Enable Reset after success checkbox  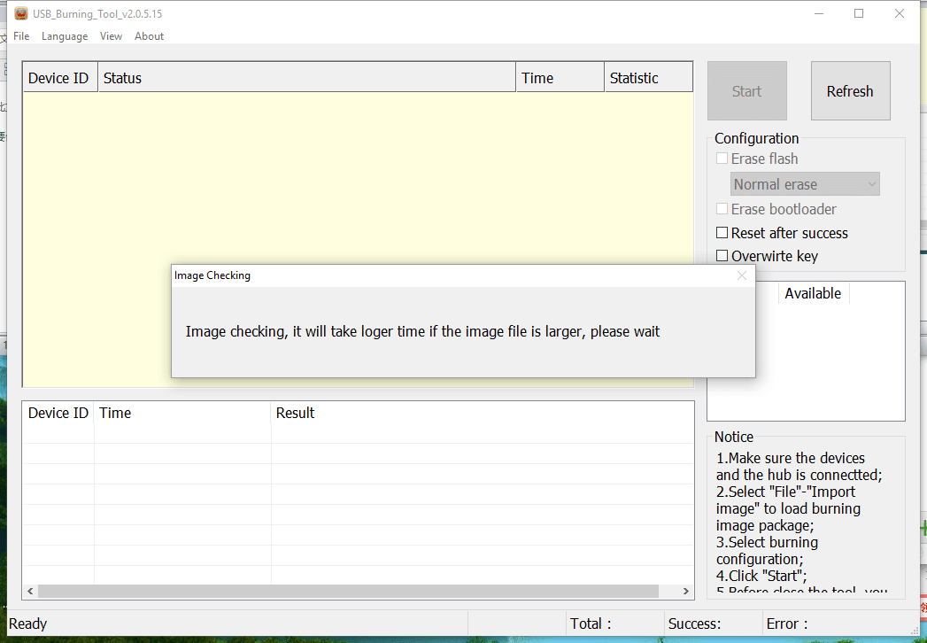pos(722,233)
